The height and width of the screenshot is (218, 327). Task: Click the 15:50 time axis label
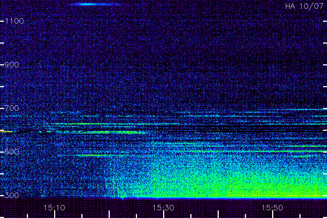pos(272,208)
